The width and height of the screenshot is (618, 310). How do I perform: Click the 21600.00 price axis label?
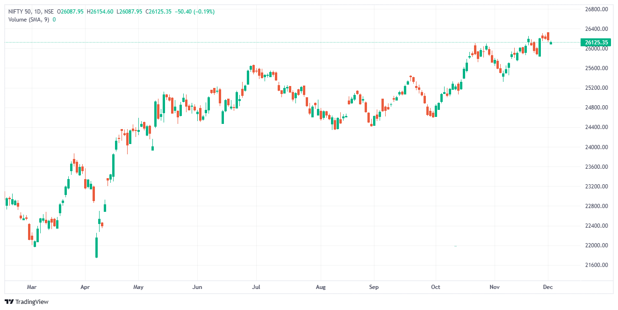596,265
